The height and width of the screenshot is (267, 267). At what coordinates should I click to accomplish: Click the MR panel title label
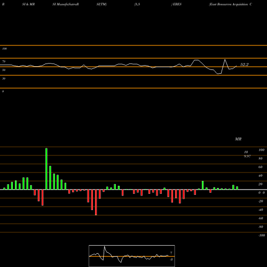(x=238, y=139)
